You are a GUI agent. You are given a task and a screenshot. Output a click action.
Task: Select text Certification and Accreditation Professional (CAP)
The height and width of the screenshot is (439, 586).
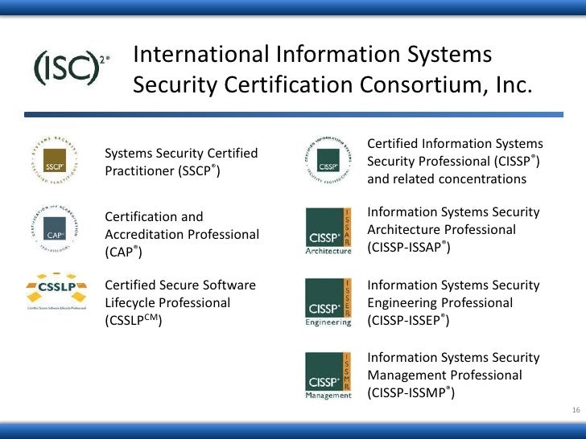[182, 234]
